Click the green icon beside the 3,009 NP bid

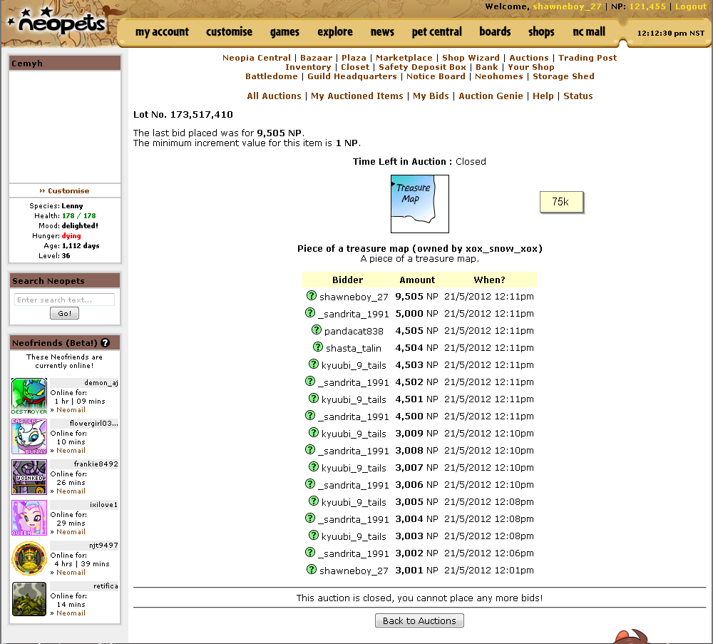(314, 432)
